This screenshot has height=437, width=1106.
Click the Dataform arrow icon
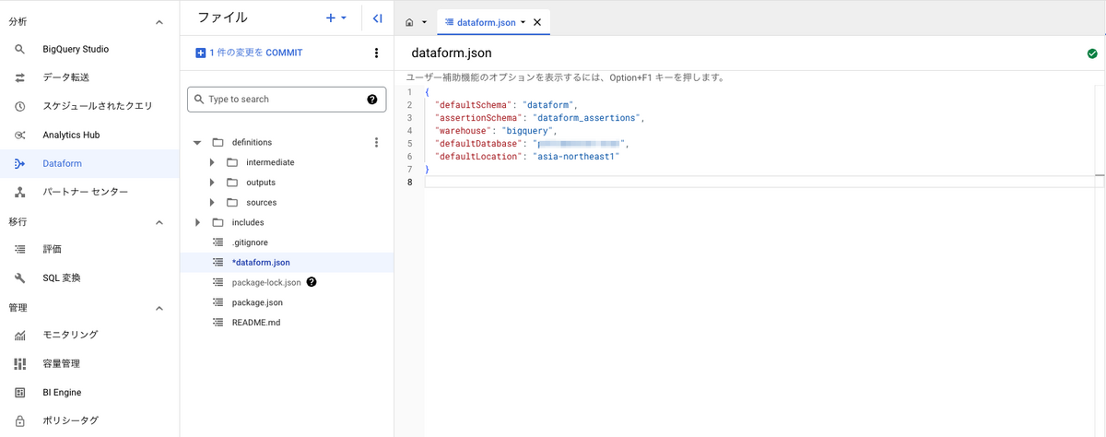tap(20, 163)
